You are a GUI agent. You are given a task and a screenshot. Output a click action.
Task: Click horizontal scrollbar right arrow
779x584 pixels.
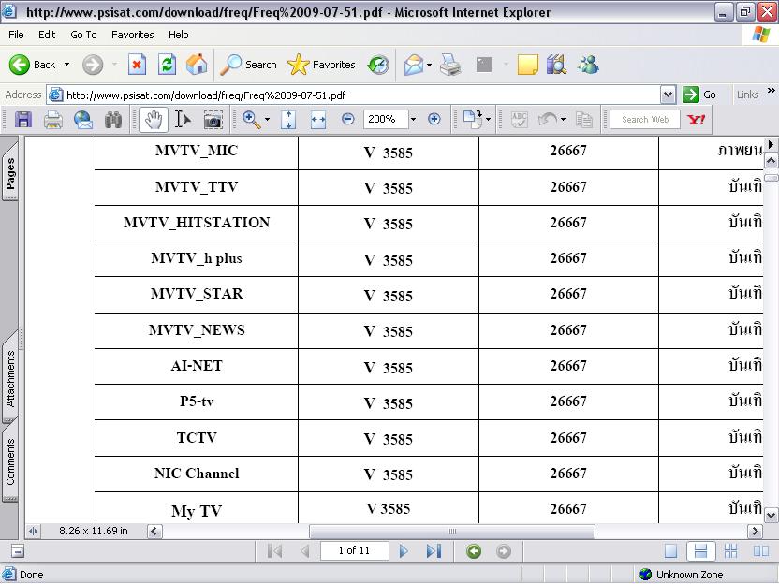pyautogui.click(x=756, y=532)
